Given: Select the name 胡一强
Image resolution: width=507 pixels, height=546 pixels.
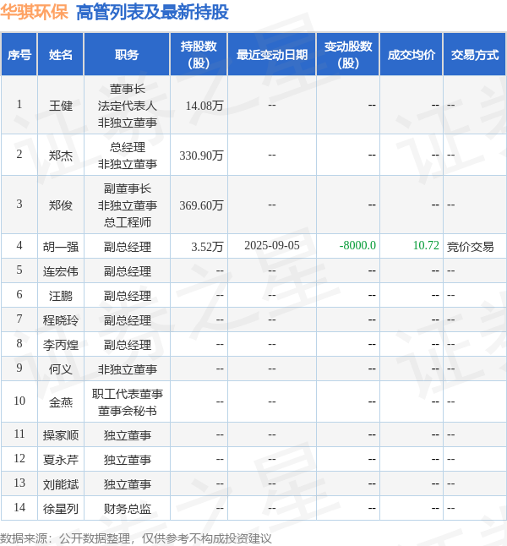Looking at the screenshot, I should click(61, 247).
